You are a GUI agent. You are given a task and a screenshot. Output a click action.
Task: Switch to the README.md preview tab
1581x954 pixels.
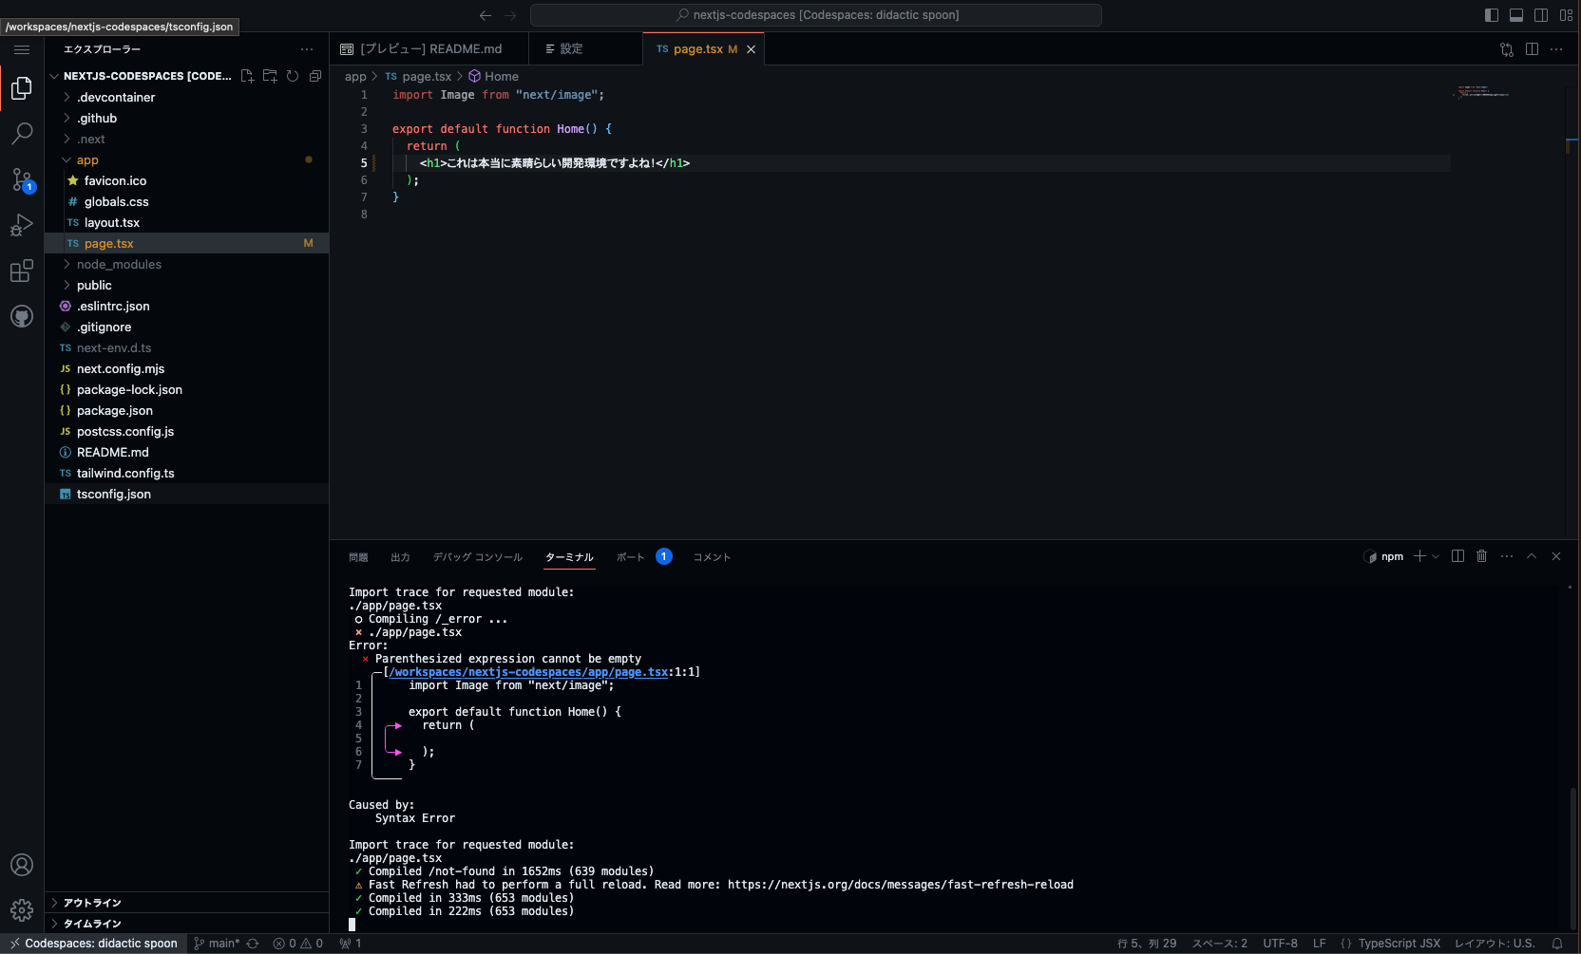(x=429, y=49)
